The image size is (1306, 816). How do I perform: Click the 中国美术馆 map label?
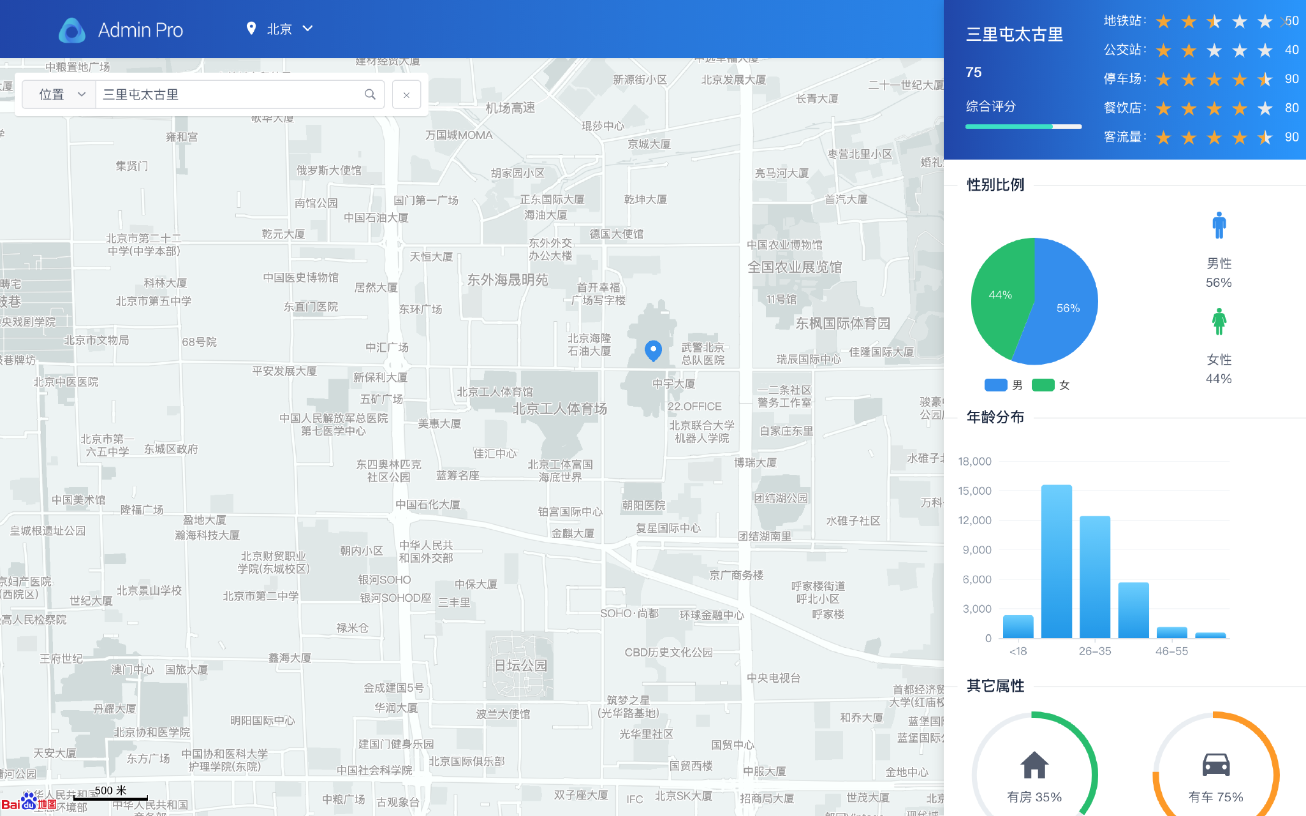tap(78, 500)
